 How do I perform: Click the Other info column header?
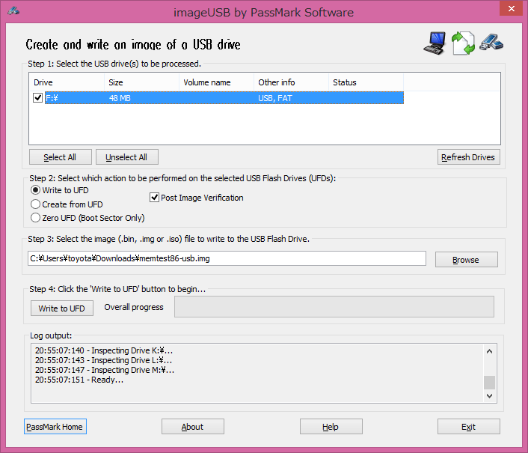pos(291,82)
